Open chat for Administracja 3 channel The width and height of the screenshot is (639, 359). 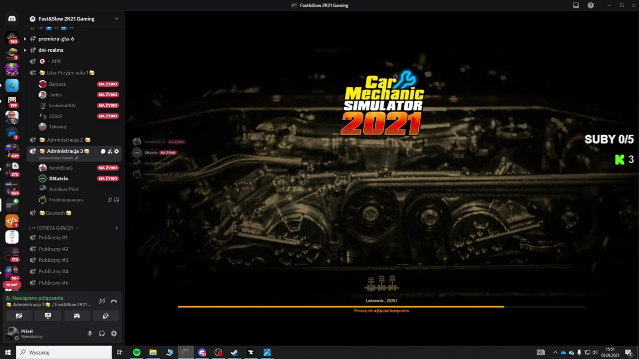point(103,151)
